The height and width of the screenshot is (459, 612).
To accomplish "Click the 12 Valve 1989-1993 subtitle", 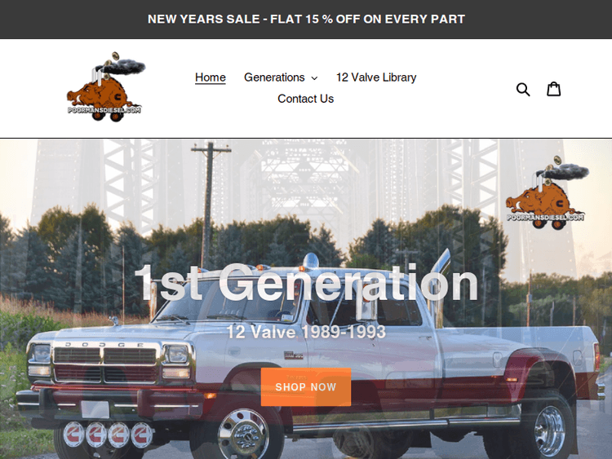I will (x=306, y=333).
